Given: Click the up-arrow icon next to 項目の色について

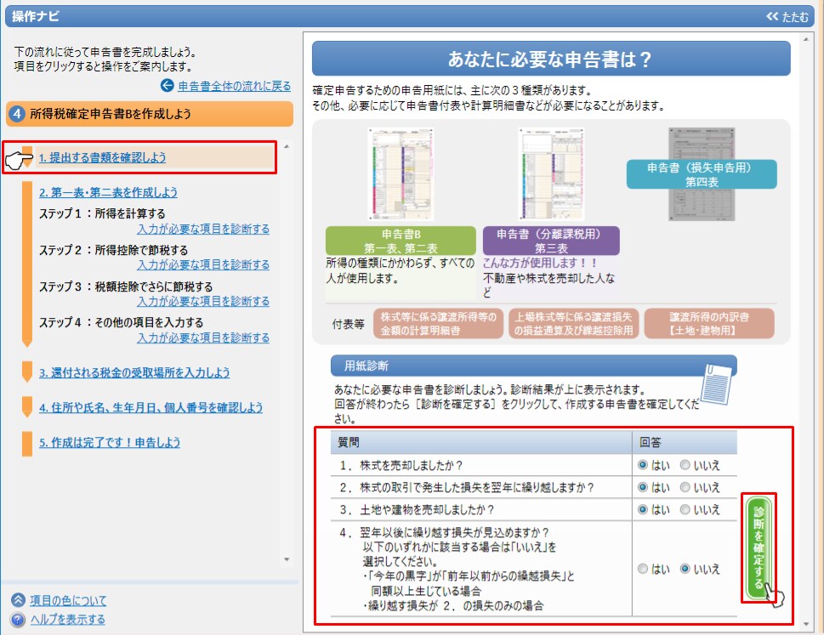Looking at the screenshot, I should [x=18, y=600].
